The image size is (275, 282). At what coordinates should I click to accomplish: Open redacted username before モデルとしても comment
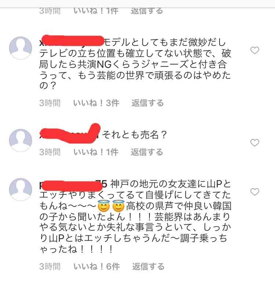pos(72,43)
